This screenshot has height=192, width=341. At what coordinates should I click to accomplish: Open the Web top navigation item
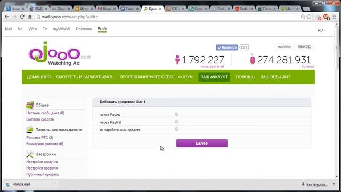33,29
